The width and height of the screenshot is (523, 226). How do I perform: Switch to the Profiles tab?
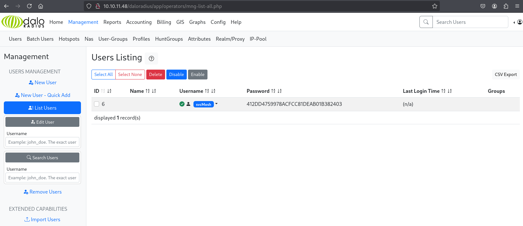coord(141,39)
